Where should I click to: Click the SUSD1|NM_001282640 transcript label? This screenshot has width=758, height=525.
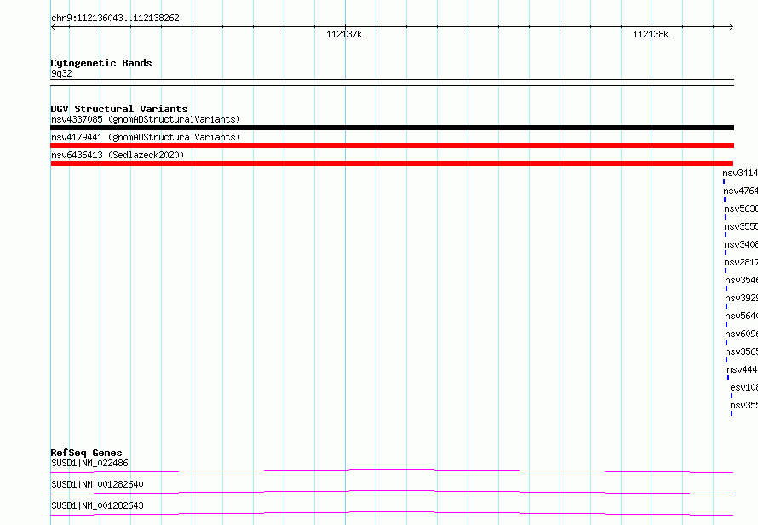coord(97,484)
